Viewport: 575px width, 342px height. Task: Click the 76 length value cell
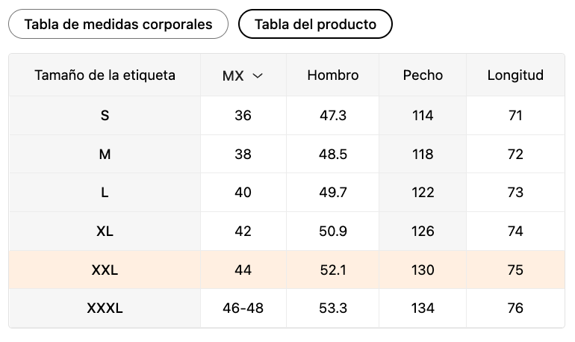pyautogui.click(x=515, y=308)
